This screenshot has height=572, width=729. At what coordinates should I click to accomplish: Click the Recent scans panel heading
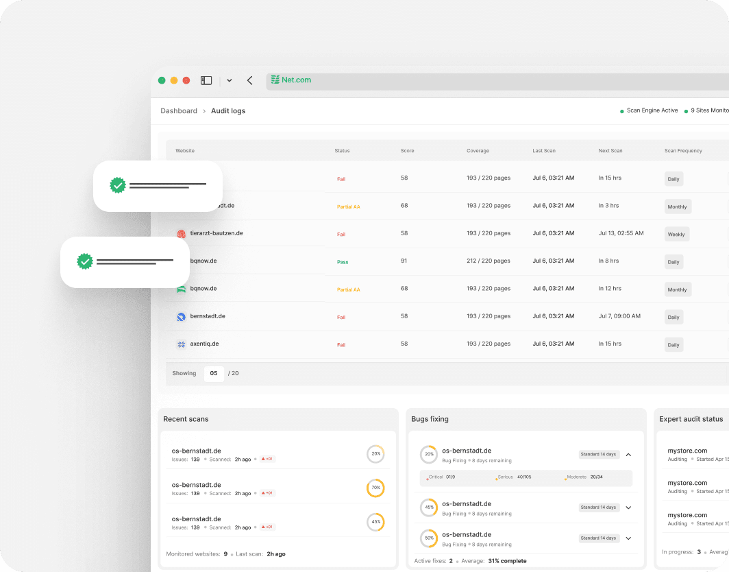[x=186, y=419]
